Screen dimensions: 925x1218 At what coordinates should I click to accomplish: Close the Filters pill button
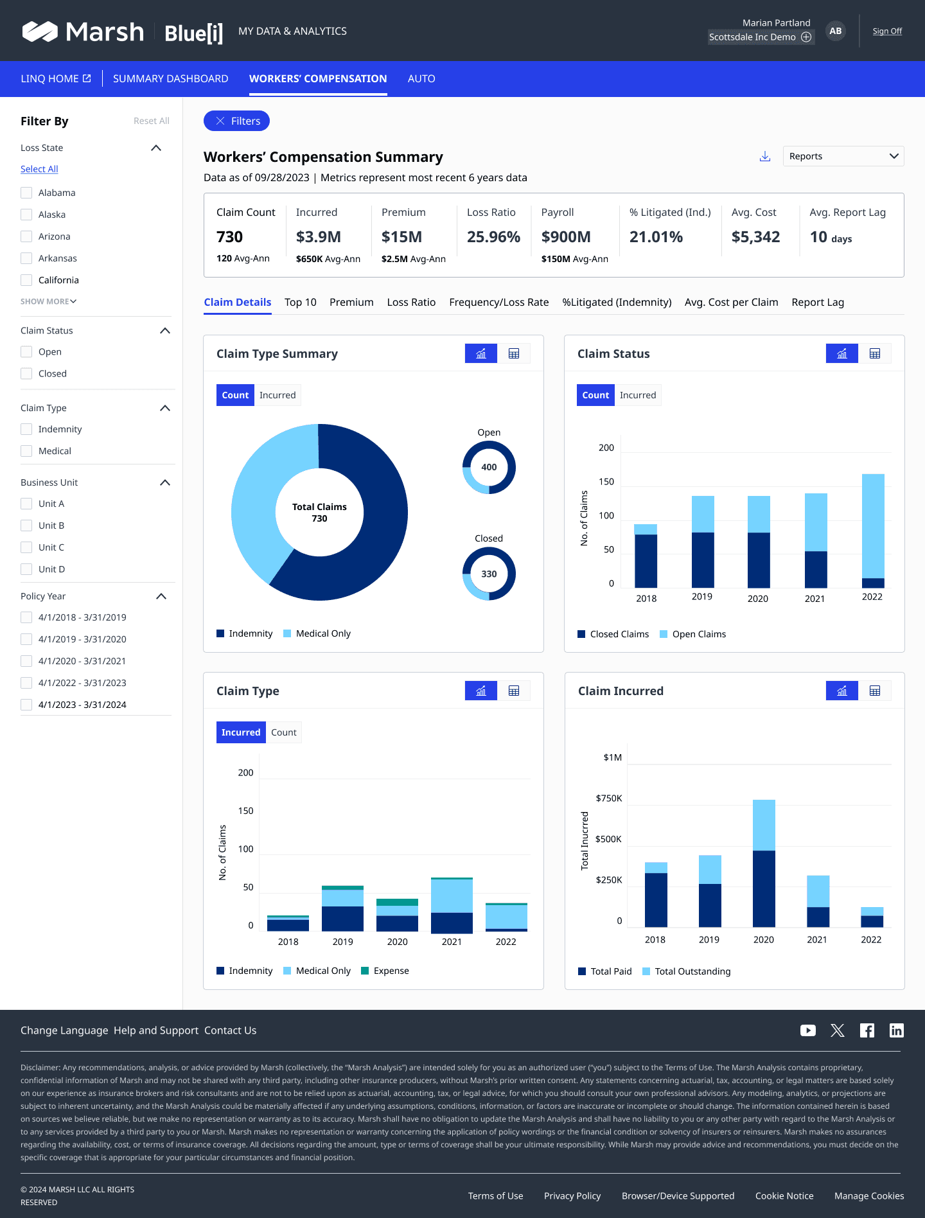coord(236,121)
